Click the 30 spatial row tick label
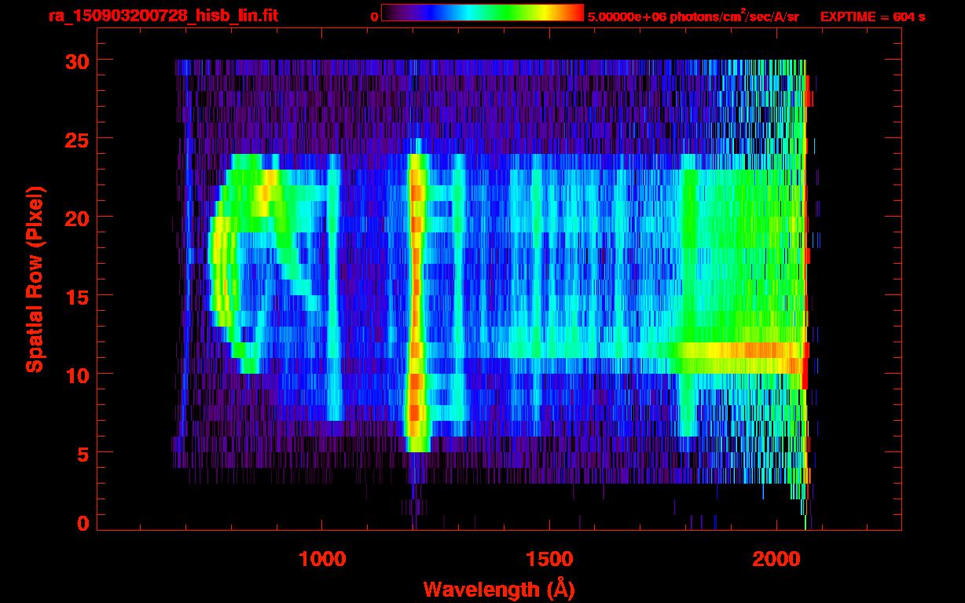965x603 pixels. pos(75,60)
